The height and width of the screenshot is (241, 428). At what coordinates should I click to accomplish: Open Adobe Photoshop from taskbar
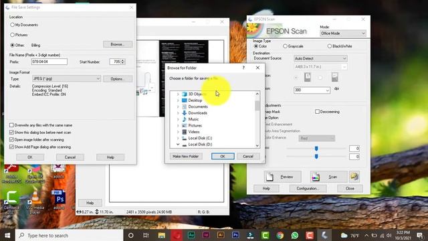click(235, 235)
